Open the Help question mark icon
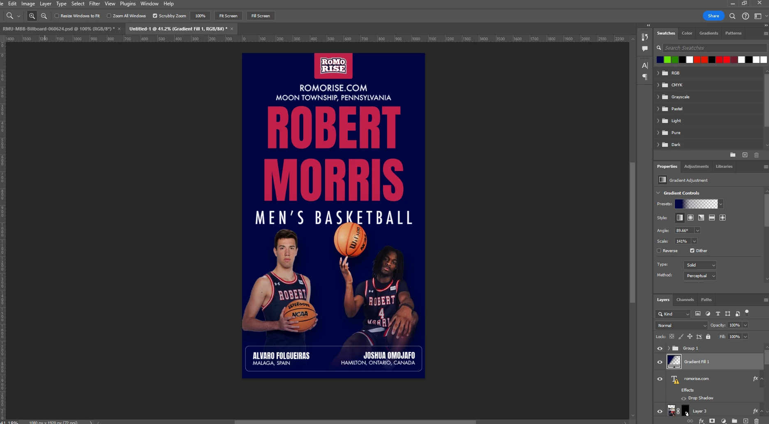 [x=745, y=16]
